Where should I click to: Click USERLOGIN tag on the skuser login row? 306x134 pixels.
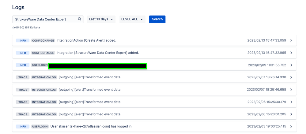pyautogui.click(x=40, y=127)
